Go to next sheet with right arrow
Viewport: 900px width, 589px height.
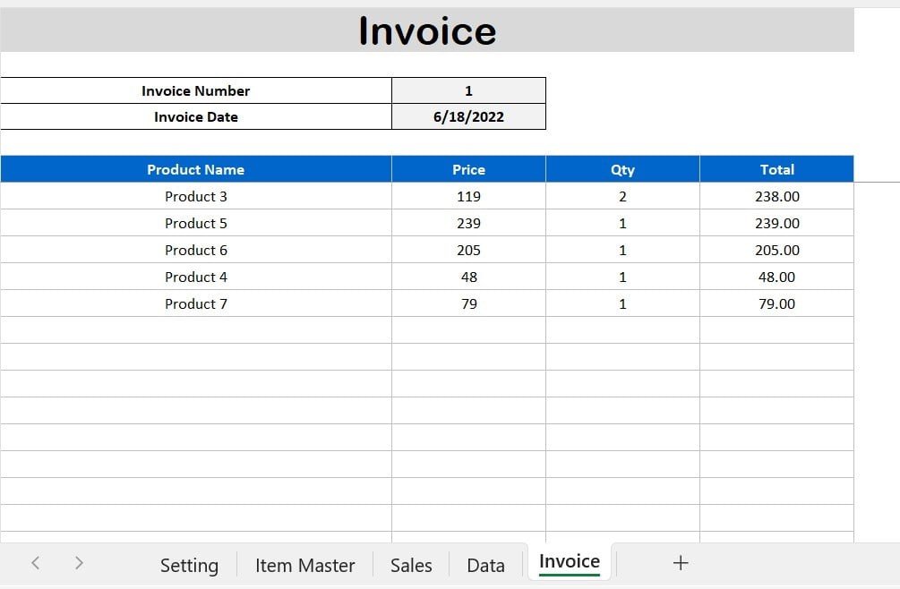[x=79, y=563]
